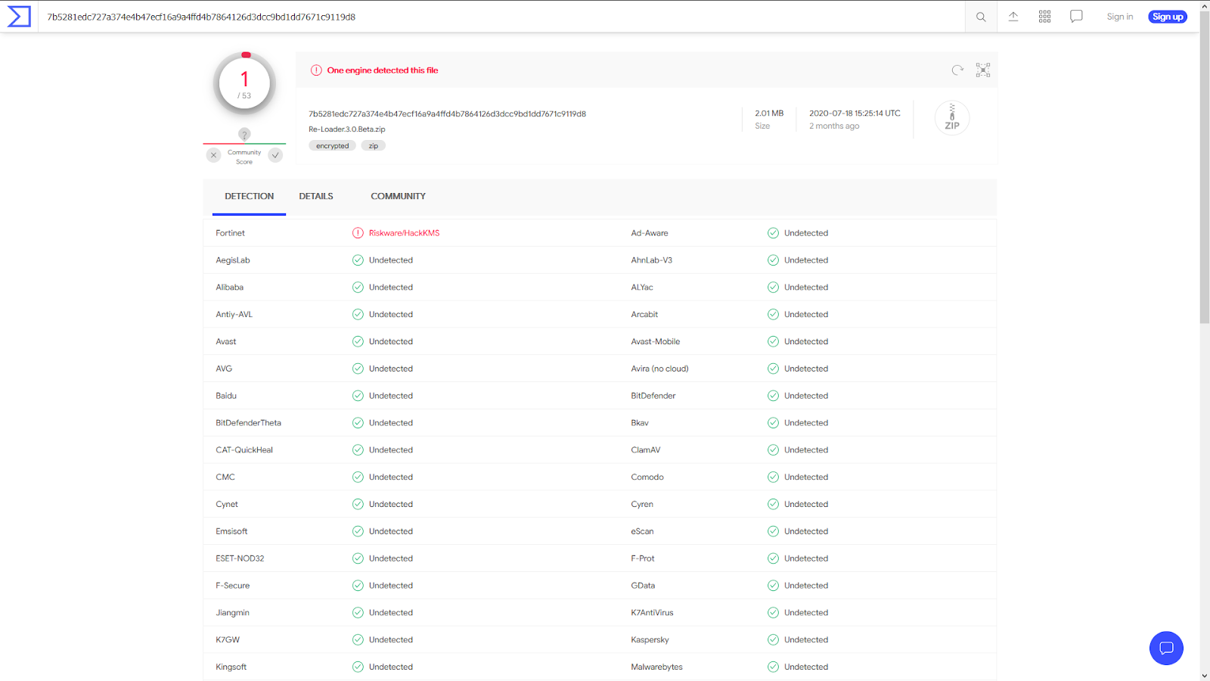Click the BitDefenderTheta engine name
The image size is (1210, 681).
(248, 423)
